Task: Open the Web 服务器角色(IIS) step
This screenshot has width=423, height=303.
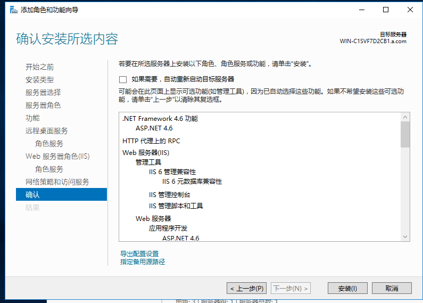Action: point(57,157)
